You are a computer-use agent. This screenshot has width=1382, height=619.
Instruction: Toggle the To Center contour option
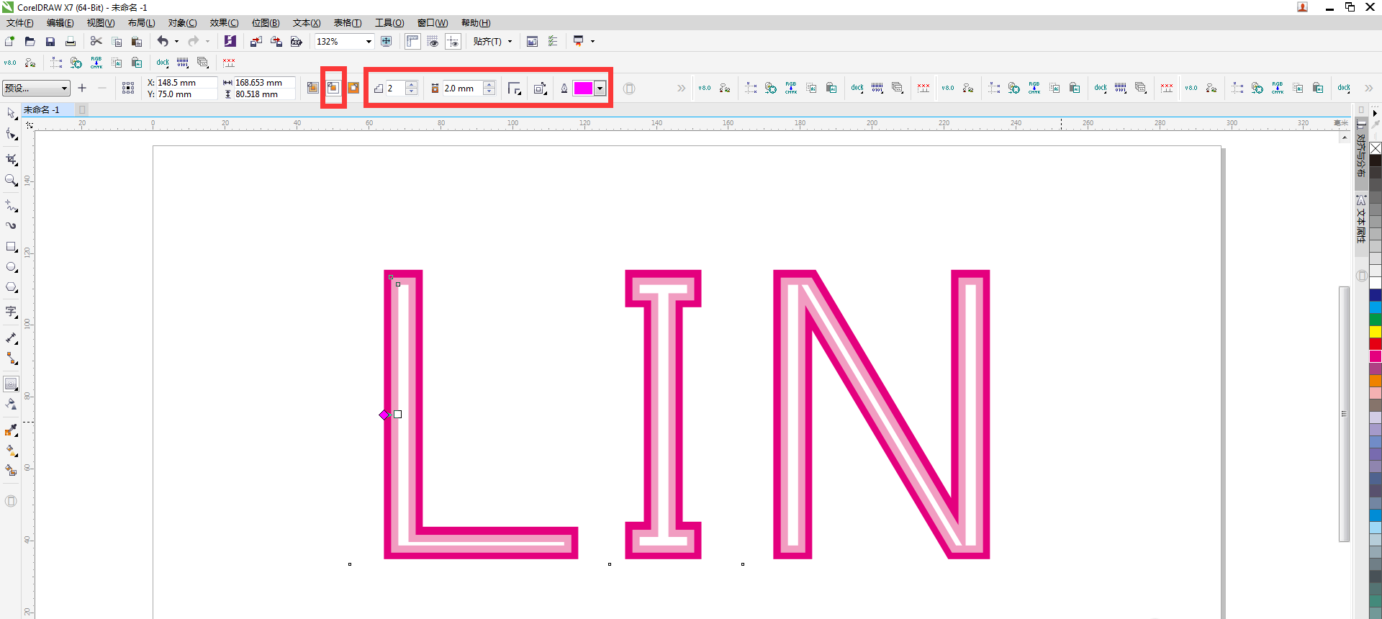(312, 88)
